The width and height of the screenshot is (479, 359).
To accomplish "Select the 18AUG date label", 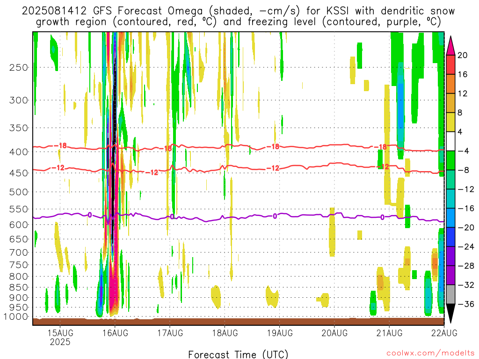I will [x=225, y=333].
